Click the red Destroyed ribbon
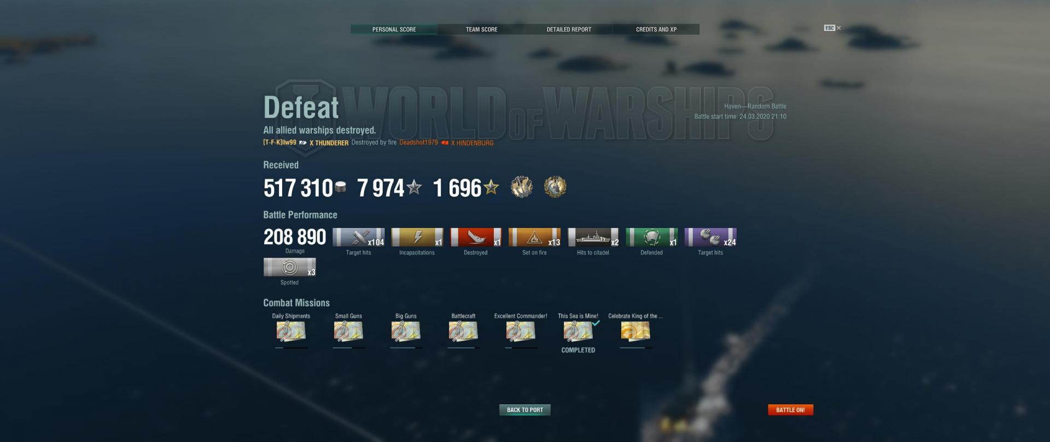Screen dimensions: 1050x442 [476, 237]
